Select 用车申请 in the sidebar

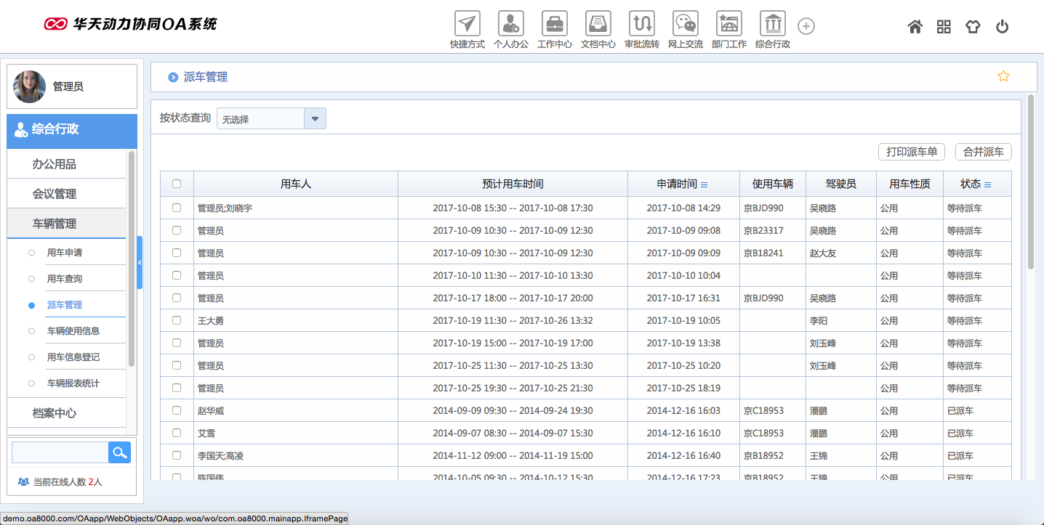[x=65, y=253]
